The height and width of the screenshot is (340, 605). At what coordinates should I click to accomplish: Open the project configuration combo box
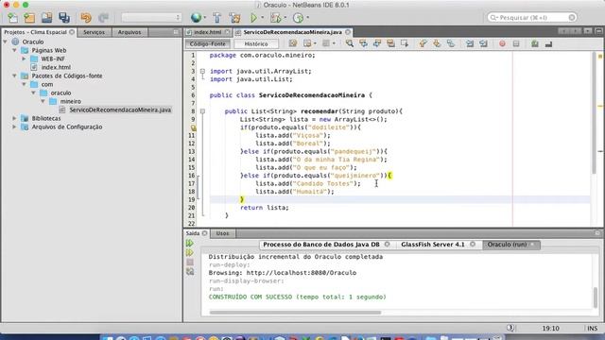pyautogui.click(x=151, y=17)
